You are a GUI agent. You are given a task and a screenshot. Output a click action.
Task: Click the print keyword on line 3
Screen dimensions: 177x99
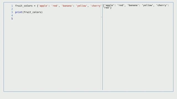tap(19, 12)
